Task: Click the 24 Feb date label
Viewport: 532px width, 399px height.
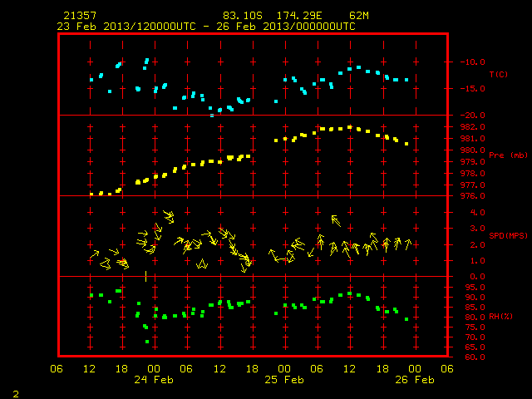Action: pos(154,379)
